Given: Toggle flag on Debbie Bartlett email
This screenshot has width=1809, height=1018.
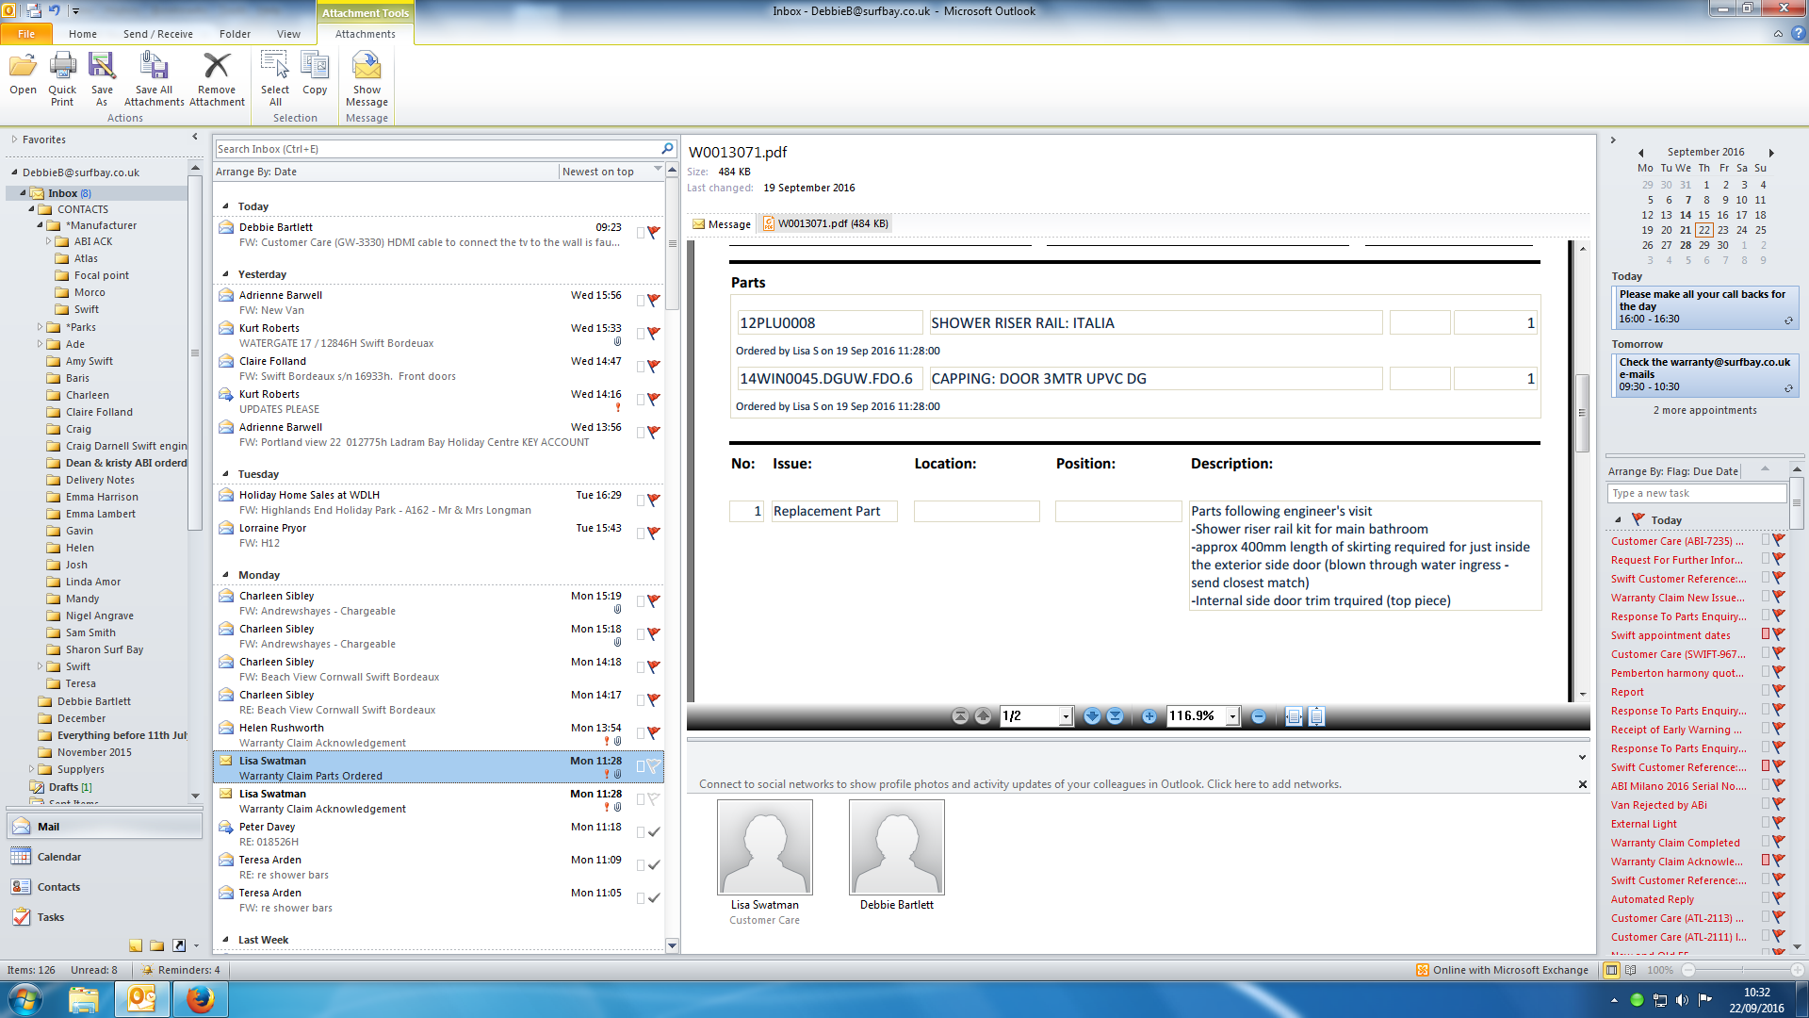Looking at the screenshot, I should click(x=654, y=232).
